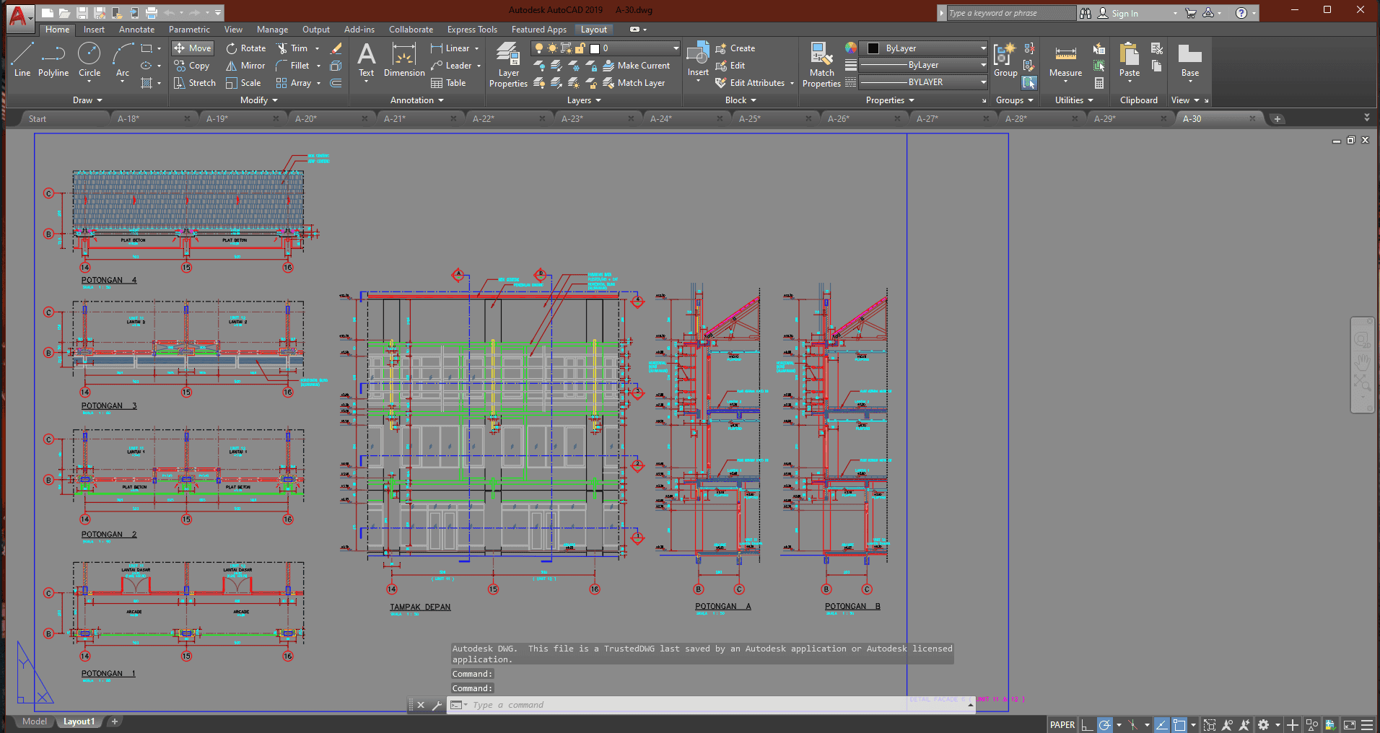
Task: Switch to the Model layout tab
Action: coord(34,721)
